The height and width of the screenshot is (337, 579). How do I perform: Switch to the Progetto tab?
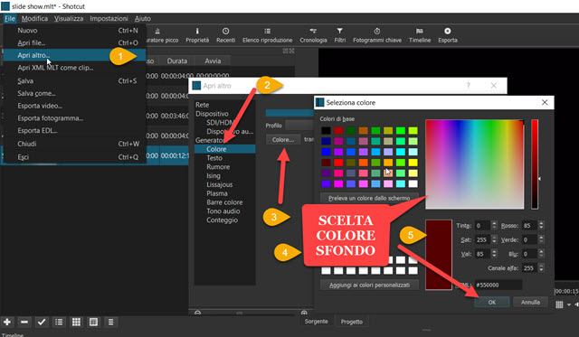pos(352,322)
